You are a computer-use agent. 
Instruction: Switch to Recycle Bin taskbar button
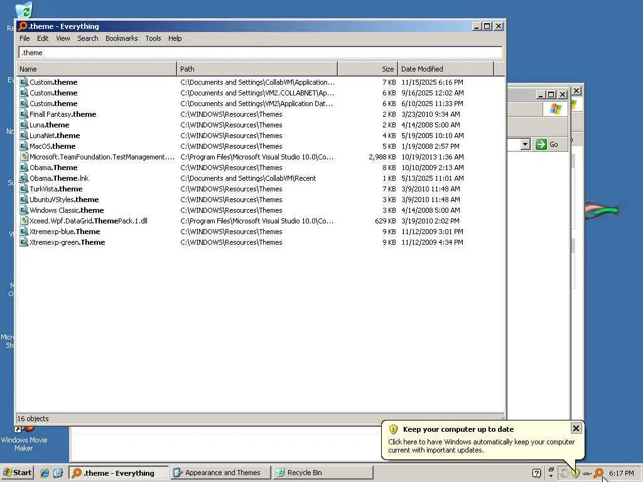(x=323, y=473)
